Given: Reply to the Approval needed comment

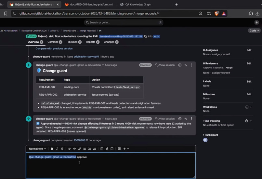Looking at the screenshot, I should click(x=186, y=119).
